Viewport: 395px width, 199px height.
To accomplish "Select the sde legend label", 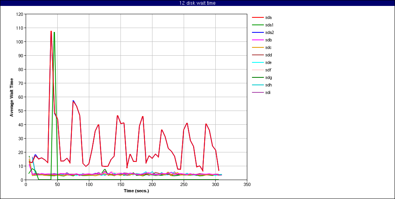I will (268, 62).
